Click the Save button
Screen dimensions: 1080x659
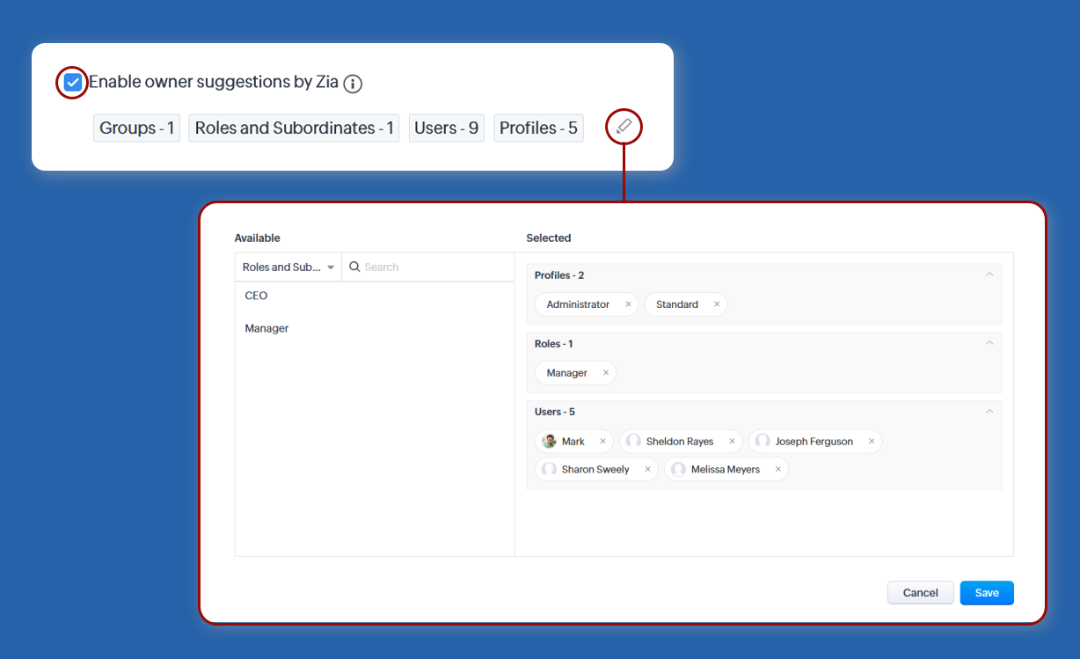coord(986,593)
